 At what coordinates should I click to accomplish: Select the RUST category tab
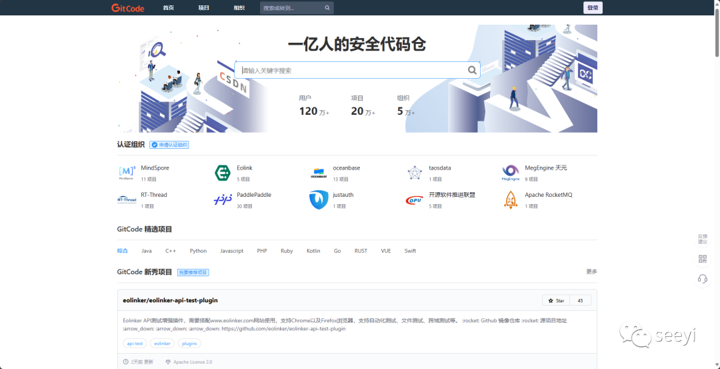point(361,251)
